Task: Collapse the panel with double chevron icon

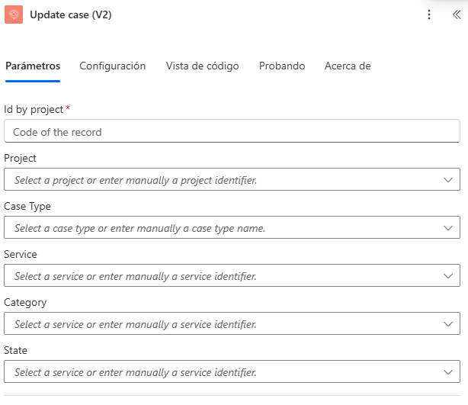Action: point(457,14)
